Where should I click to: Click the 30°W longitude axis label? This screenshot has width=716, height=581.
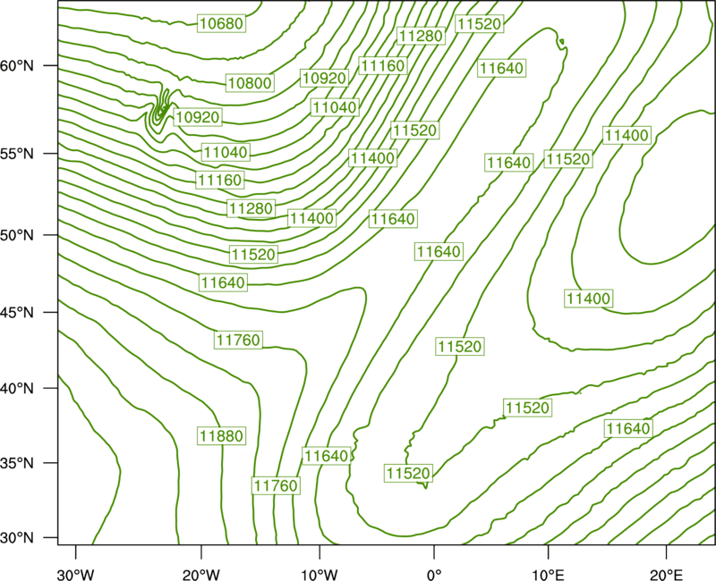tap(76, 574)
